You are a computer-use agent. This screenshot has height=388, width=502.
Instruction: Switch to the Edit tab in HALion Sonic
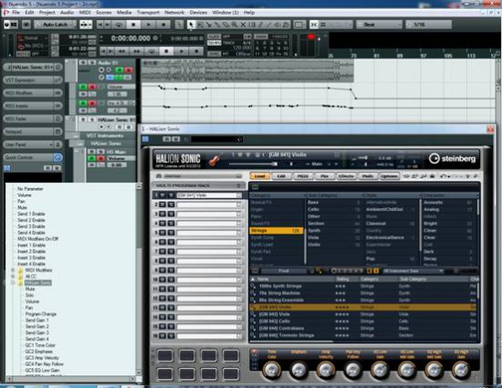(281, 176)
